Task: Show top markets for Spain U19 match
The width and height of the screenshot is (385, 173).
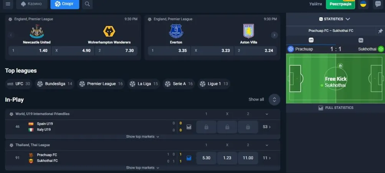Action: pyautogui.click(x=143, y=137)
